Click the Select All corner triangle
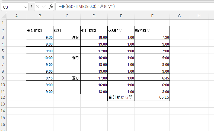Image resolution: width=214 pixels, height=131 pixels. coord(4,16)
